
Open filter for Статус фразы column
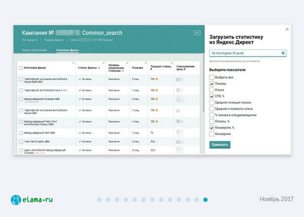pyautogui.click(x=104, y=63)
